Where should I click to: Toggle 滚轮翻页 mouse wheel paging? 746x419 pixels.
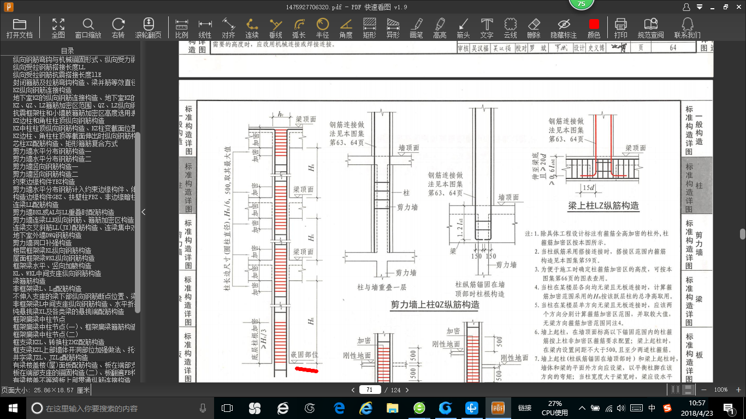coord(148,28)
